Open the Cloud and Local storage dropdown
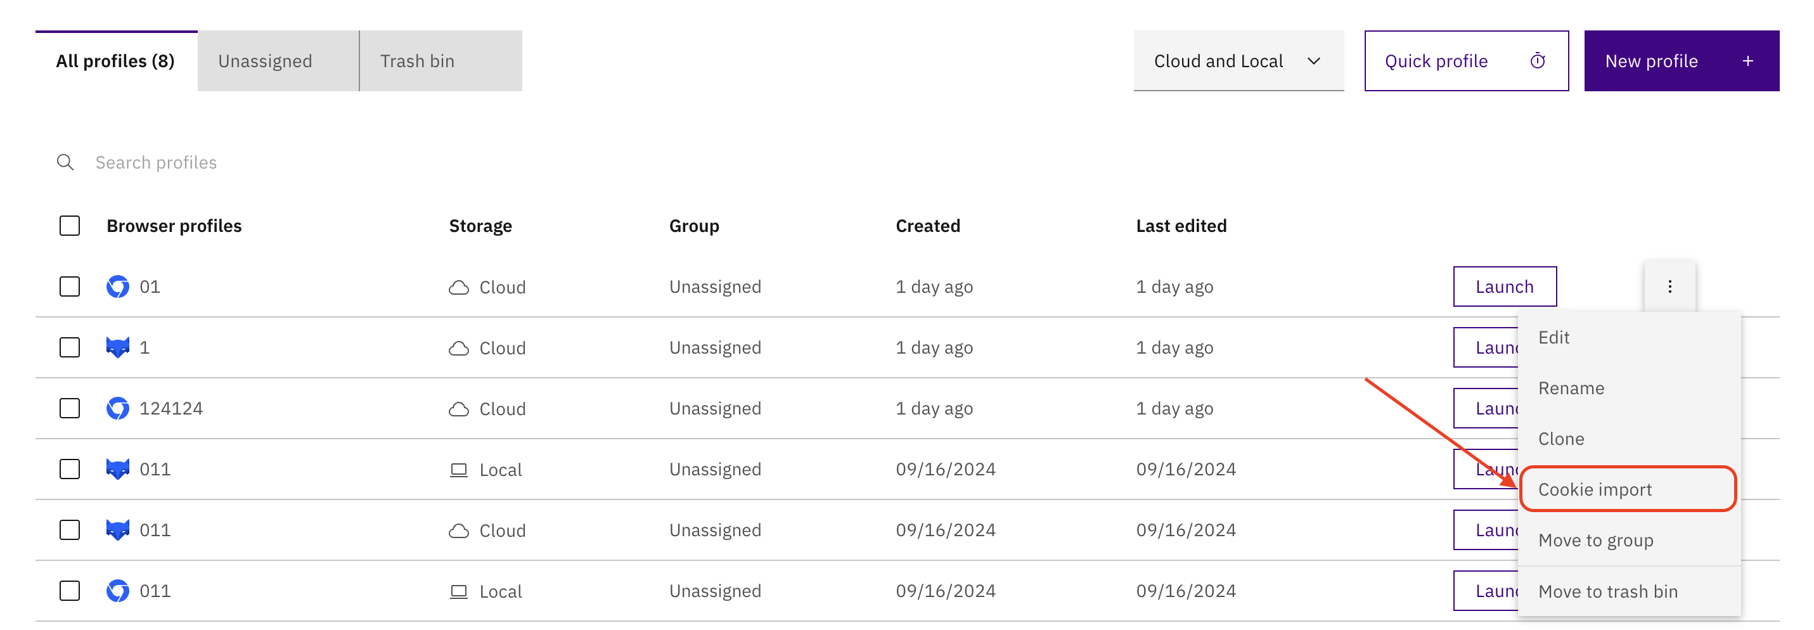 pos(1238,61)
